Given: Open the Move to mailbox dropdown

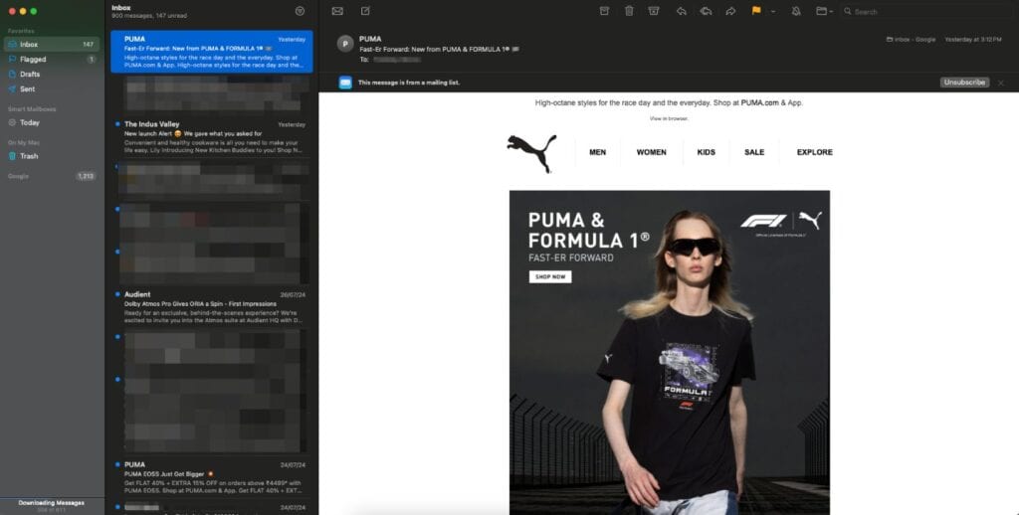Looking at the screenshot, I should tap(824, 11).
